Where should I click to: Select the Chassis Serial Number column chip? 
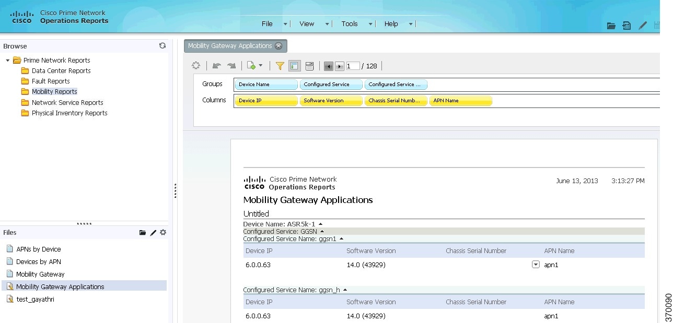coord(396,101)
